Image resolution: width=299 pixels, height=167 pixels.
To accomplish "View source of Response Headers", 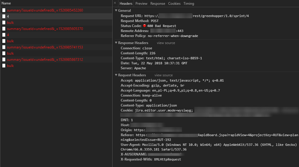I will pos(166,43).
